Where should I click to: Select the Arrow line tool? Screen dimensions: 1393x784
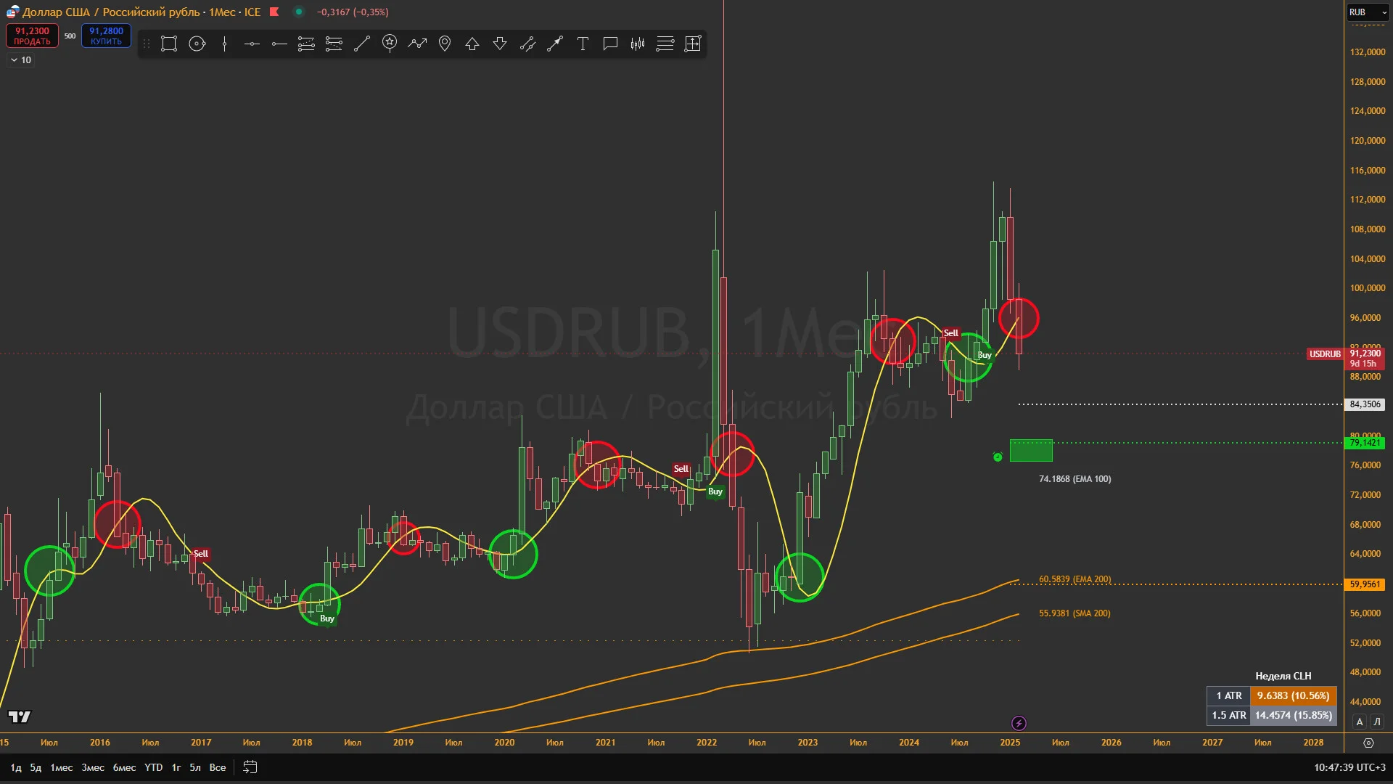(x=555, y=44)
